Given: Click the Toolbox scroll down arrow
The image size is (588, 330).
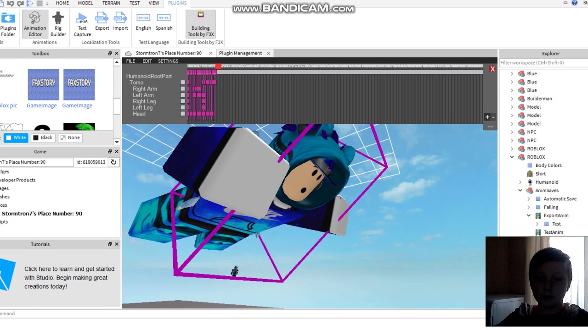Looking at the screenshot, I should point(117,142).
